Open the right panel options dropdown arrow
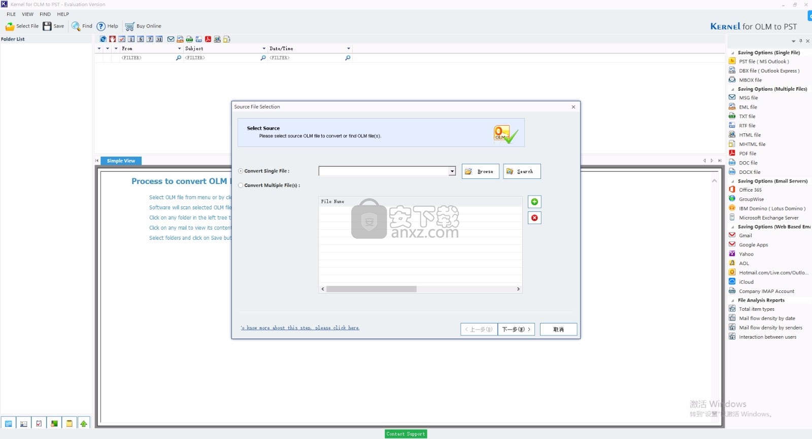 (x=794, y=41)
